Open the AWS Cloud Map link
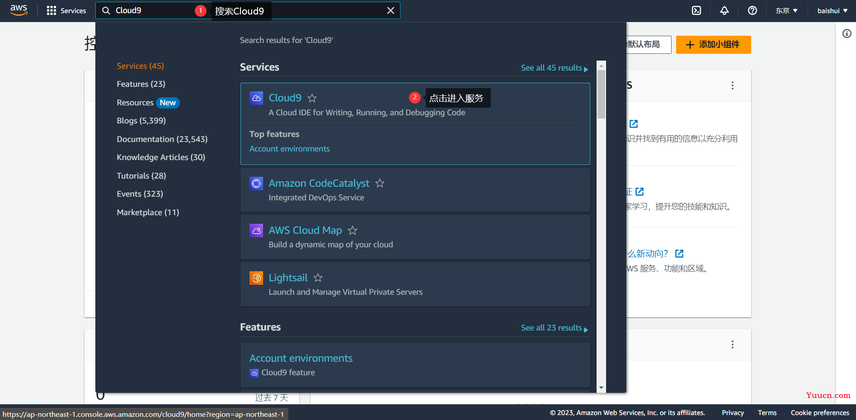Viewport: 856px width, 420px height. [305, 230]
